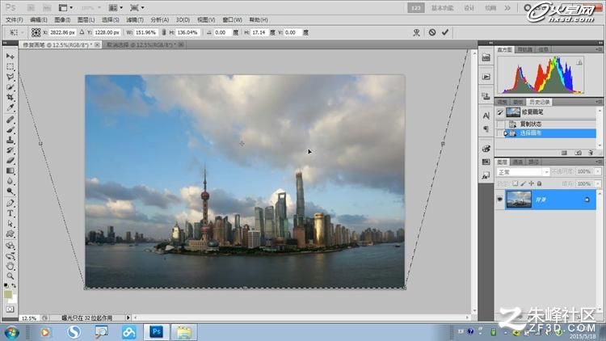
Task: Open the status bar info arrow menu
Action: [128, 318]
